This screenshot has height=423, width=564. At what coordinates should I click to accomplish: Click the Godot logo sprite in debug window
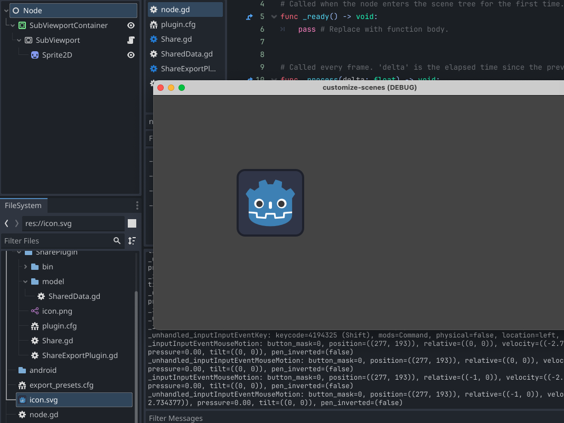[x=270, y=203]
